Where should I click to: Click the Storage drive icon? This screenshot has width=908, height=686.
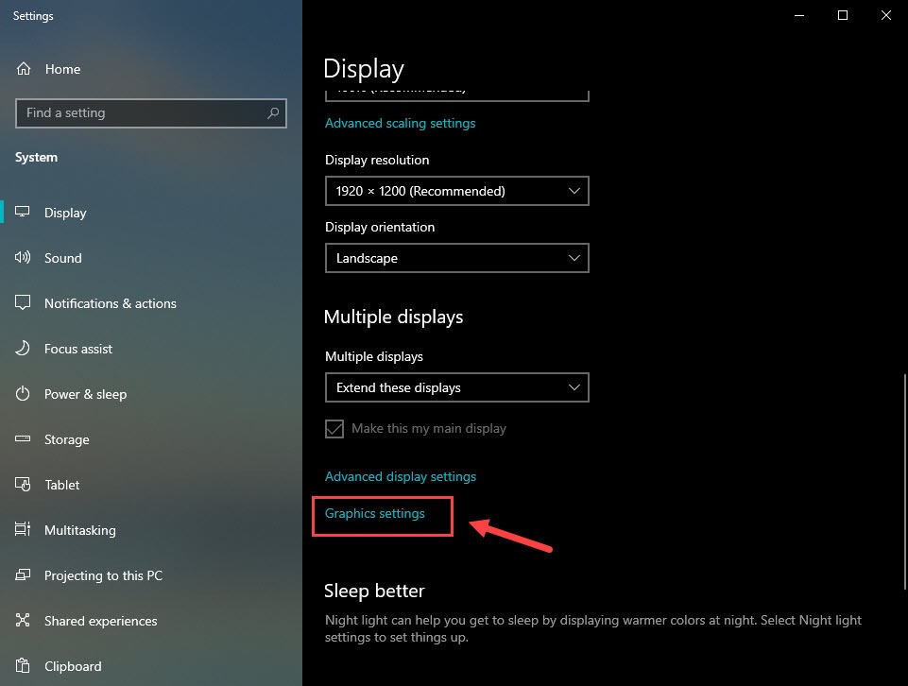(x=22, y=438)
